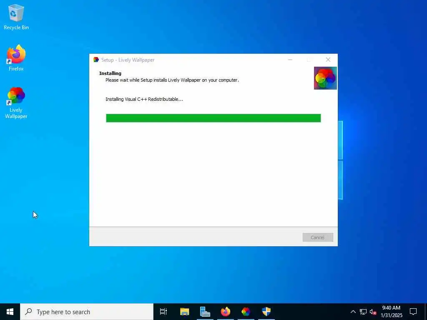
Task: Open File Explorer from the taskbar
Action: (185, 312)
